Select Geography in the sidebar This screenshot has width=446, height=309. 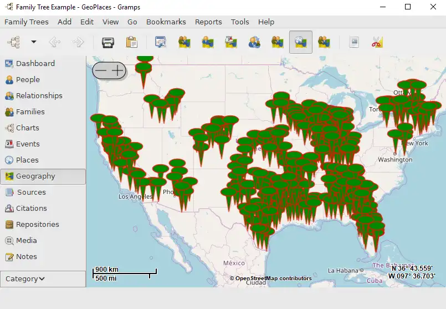point(35,176)
